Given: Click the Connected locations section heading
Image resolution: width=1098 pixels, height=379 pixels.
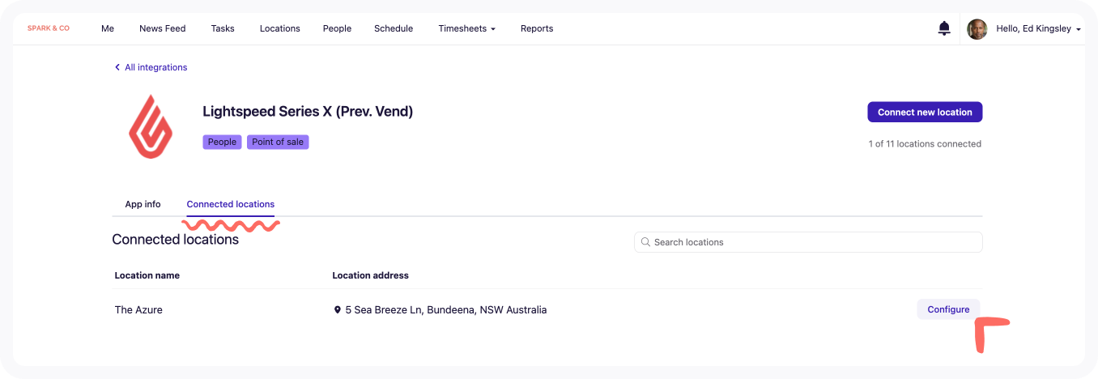Looking at the screenshot, I should 175,240.
